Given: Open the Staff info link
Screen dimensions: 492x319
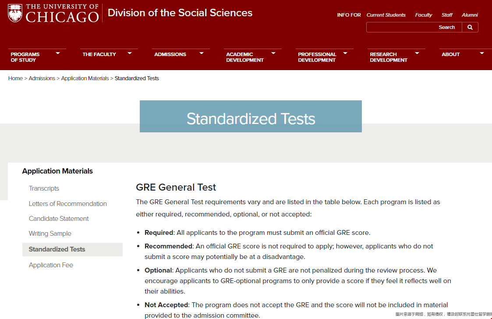Looking at the screenshot, I should (x=447, y=15).
